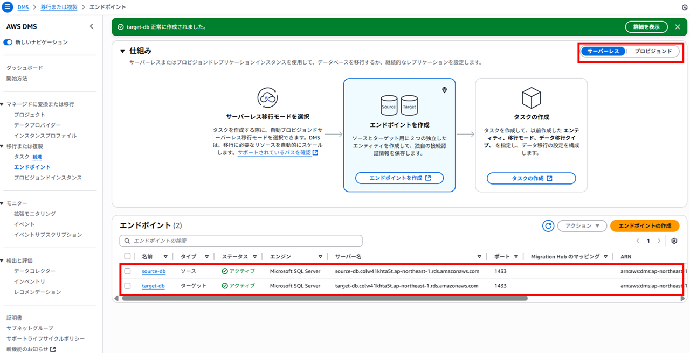Collapse the モニター sidebar group
The width and height of the screenshot is (690, 353).
click(x=2, y=203)
